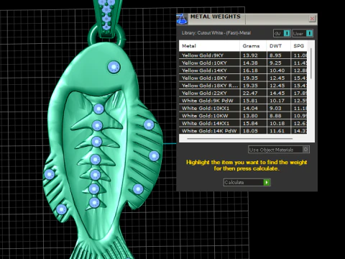
Task: Click the Metal Weights scale icon
Action: (182, 19)
